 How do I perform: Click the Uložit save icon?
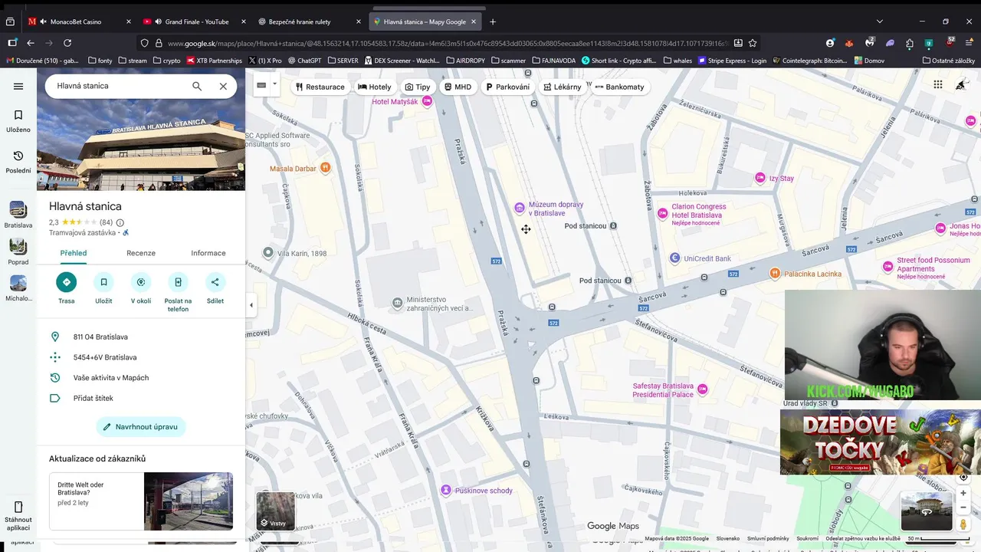tap(103, 282)
